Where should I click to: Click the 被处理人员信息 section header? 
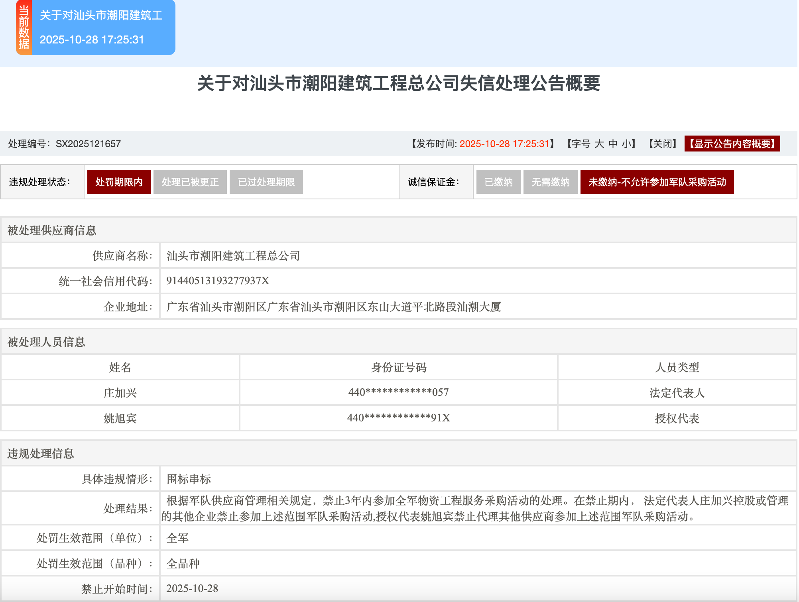coord(47,342)
